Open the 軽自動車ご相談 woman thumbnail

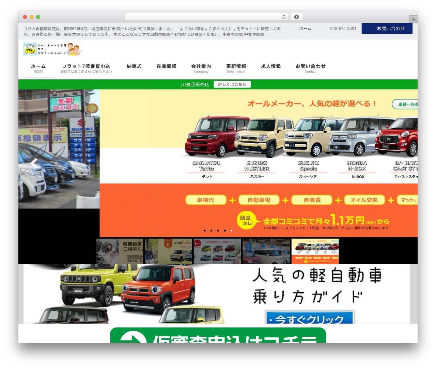point(120,251)
